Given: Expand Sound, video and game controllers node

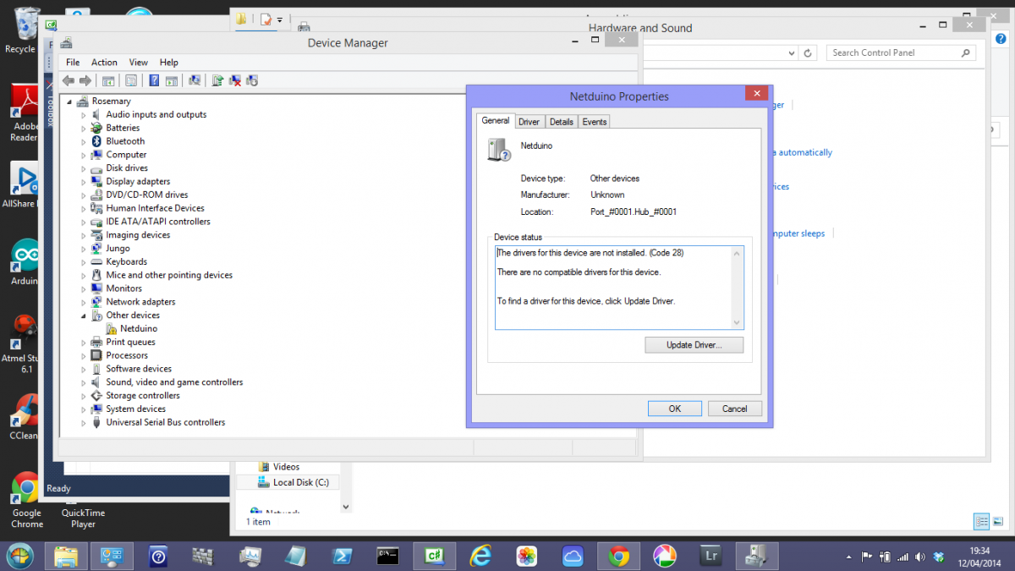Looking at the screenshot, I should click(x=84, y=382).
